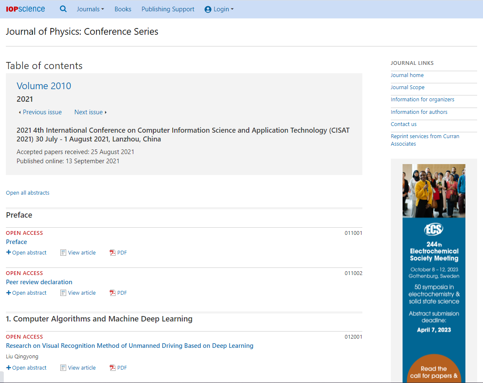
Task: Click Open all abstracts link
Action: (27, 193)
